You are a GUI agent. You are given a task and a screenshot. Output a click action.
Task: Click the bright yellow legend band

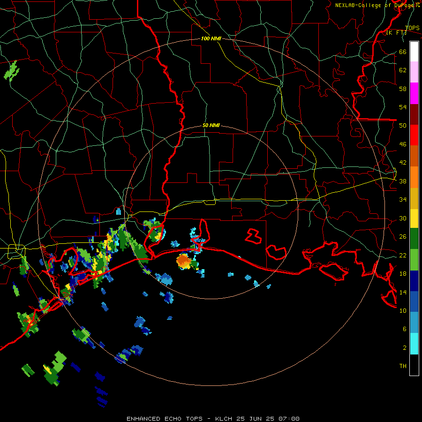414,219
